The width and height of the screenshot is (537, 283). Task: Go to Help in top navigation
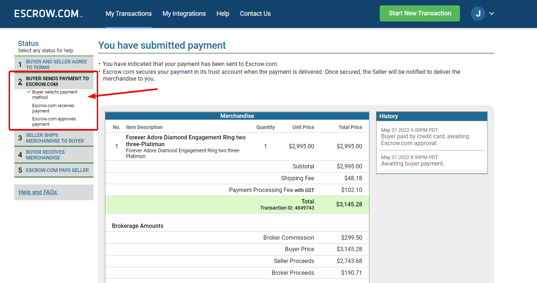pos(223,14)
